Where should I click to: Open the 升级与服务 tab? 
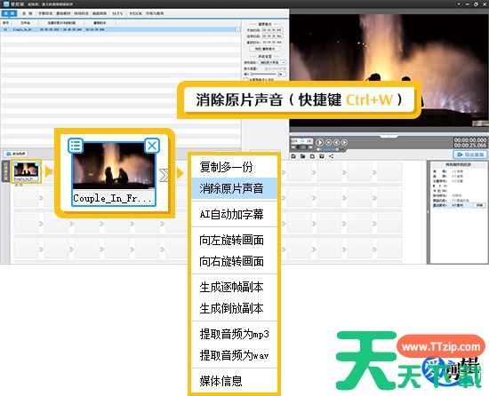pyautogui.click(x=155, y=13)
